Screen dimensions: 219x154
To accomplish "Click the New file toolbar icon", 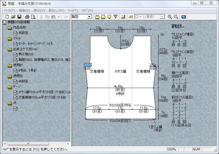I will 7,17.
